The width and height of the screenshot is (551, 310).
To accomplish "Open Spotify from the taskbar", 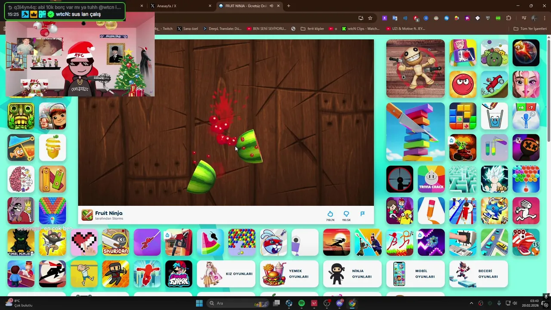I will click(x=302, y=303).
